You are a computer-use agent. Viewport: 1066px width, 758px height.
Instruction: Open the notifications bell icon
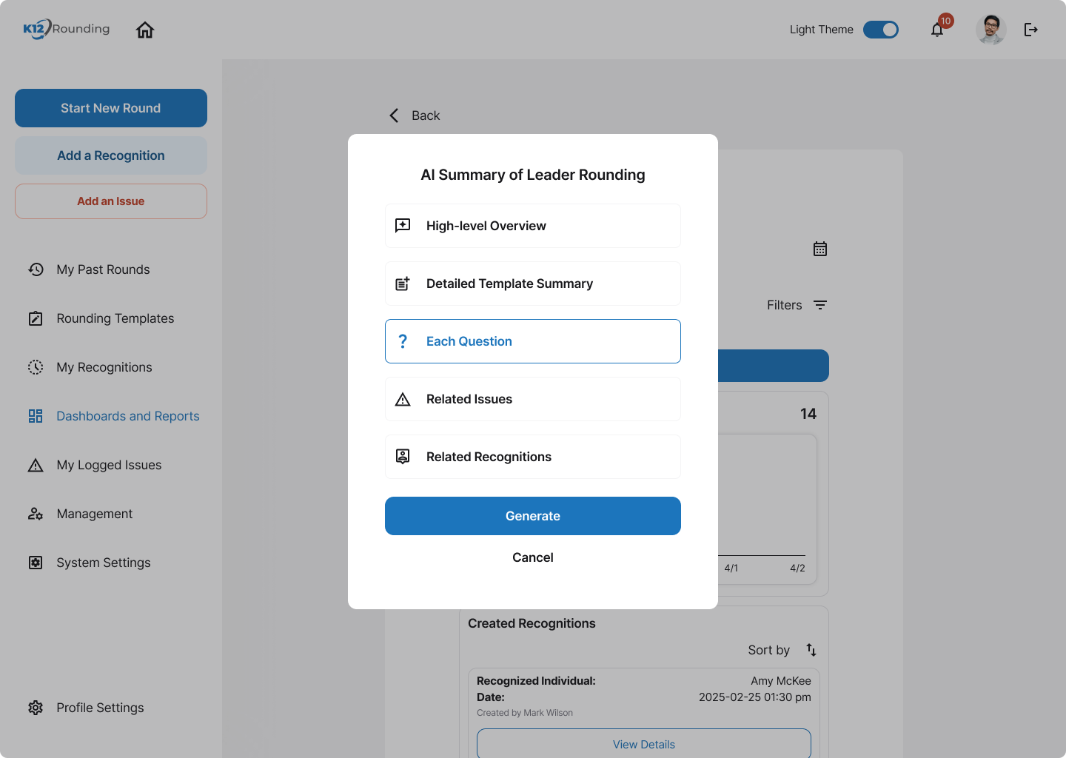937,30
